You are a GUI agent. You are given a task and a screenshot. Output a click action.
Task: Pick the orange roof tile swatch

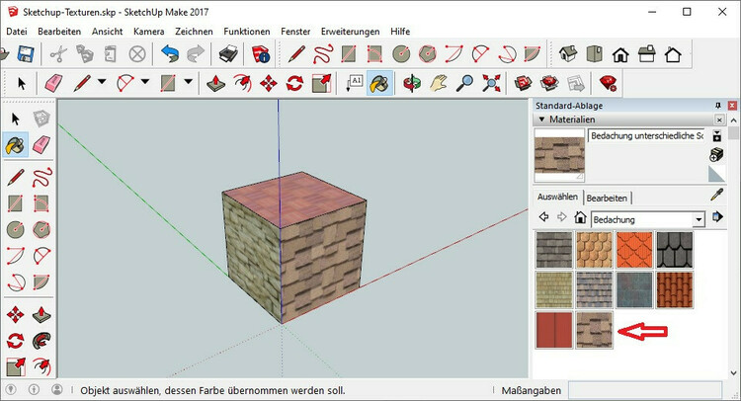pos(634,250)
